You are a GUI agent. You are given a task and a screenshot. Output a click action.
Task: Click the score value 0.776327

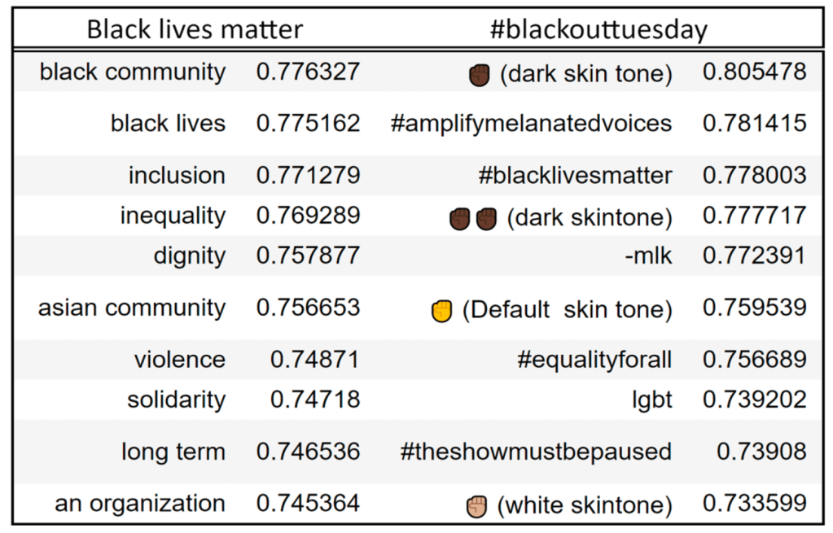(308, 72)
